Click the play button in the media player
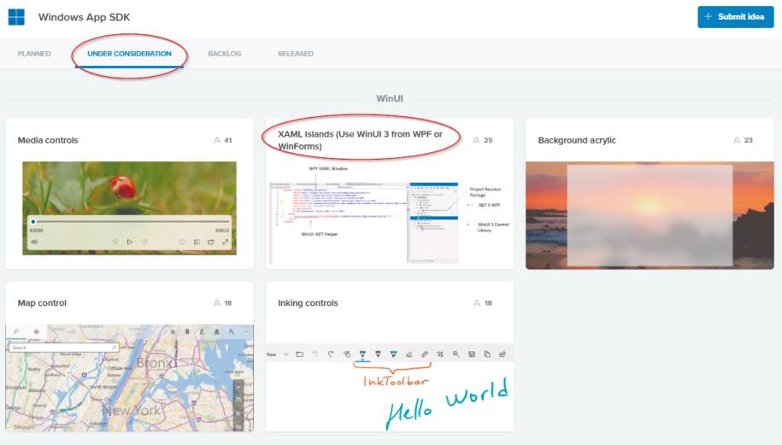 click(130, 242)
